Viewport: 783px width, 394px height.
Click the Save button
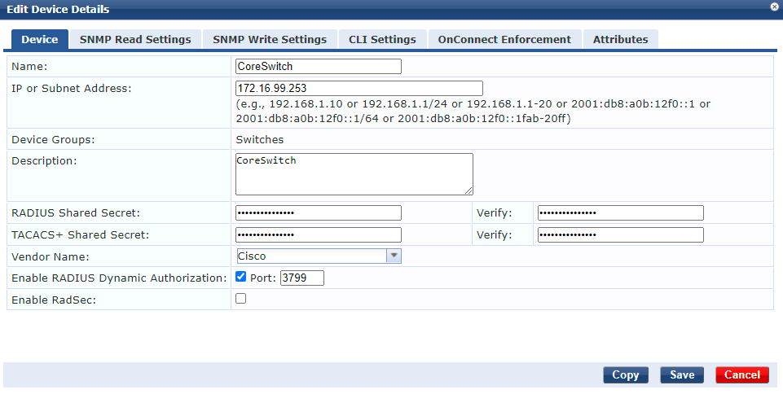point(682,375)
